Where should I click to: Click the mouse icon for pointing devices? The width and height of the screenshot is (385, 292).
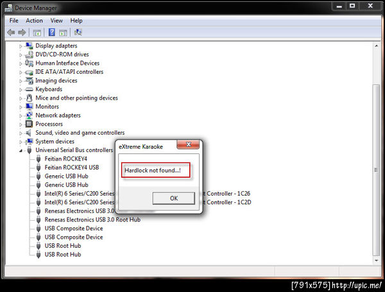click(30, 98)
